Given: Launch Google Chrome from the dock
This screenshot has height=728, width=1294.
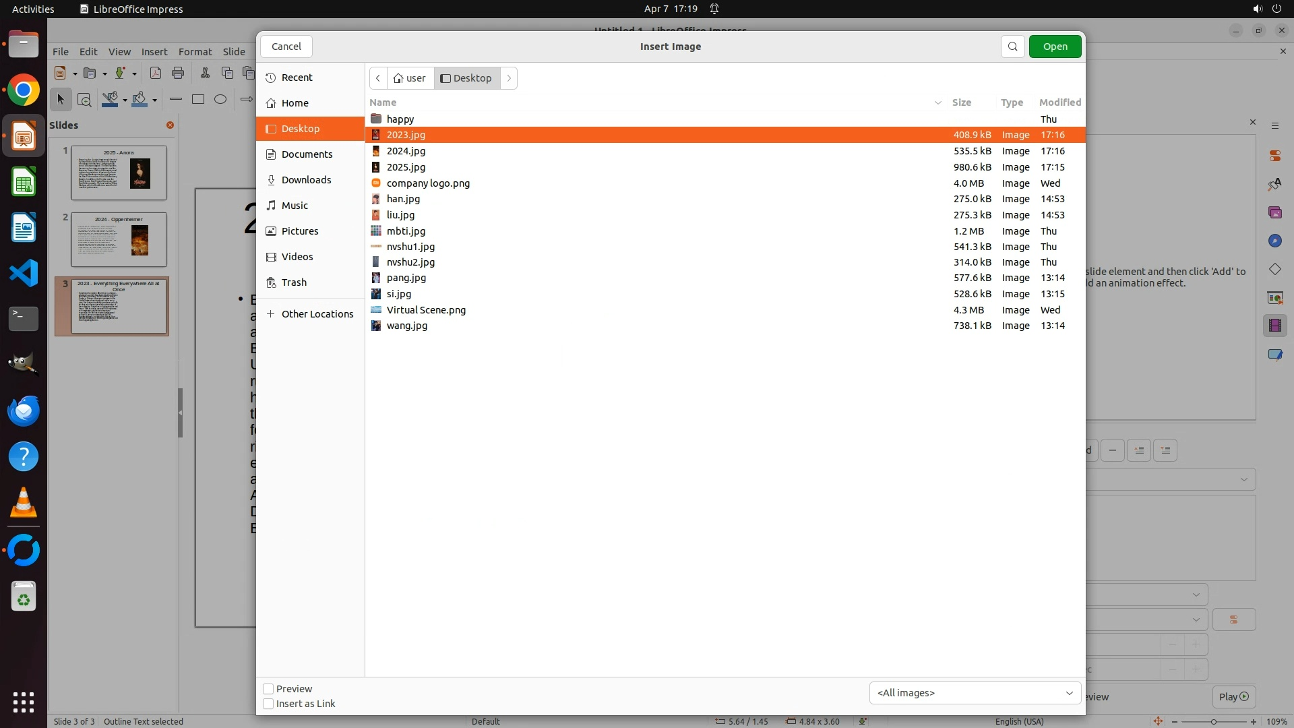Looking at the screenshot, I should (24, 90).
